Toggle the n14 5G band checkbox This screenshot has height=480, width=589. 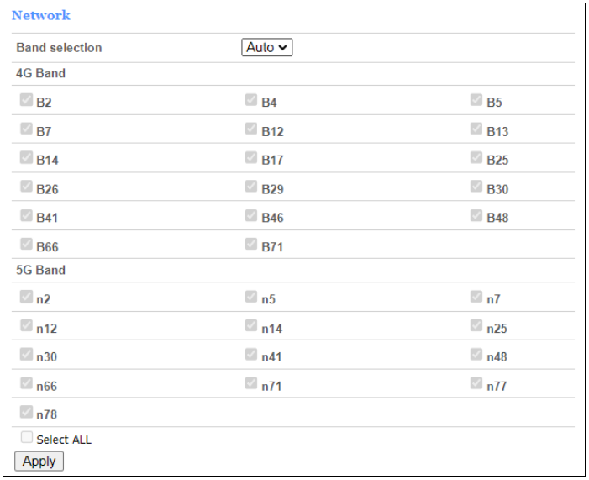pyautogui.click(x=251, y=326)
